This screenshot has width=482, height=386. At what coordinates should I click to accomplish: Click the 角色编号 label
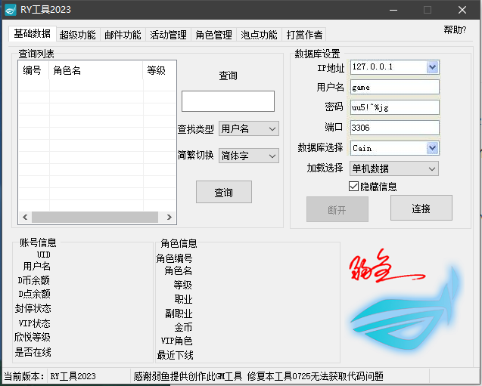[174, 258]
